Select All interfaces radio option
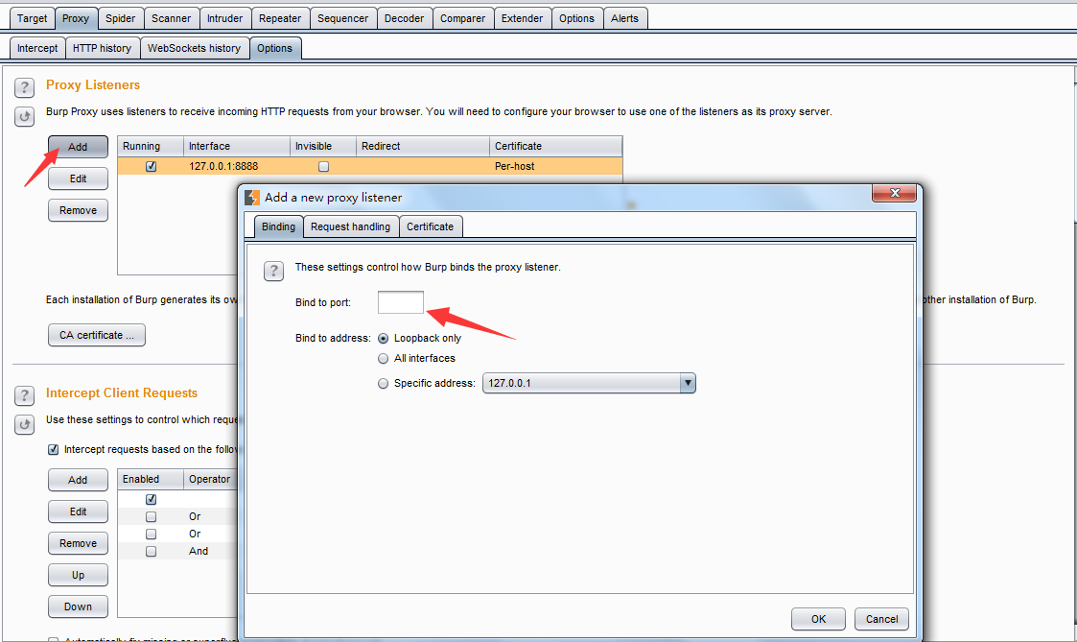 click(384, 358)
